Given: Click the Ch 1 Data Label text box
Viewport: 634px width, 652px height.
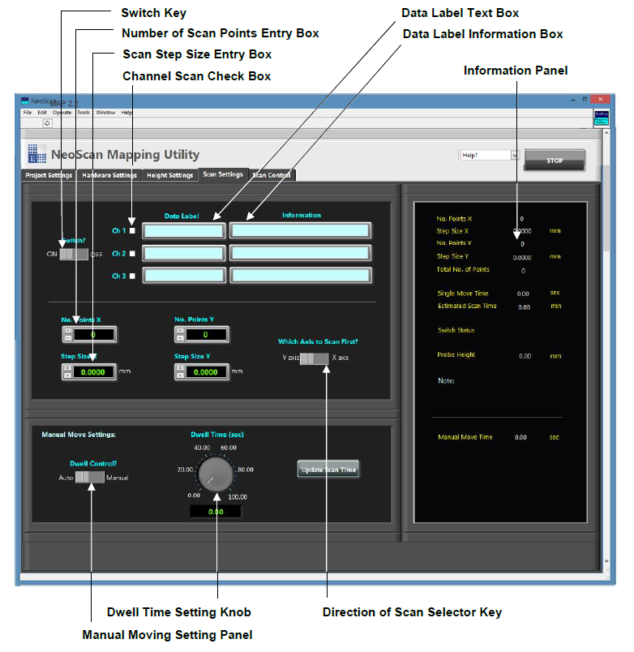Looking at the screenshot, I should point(184,231).
